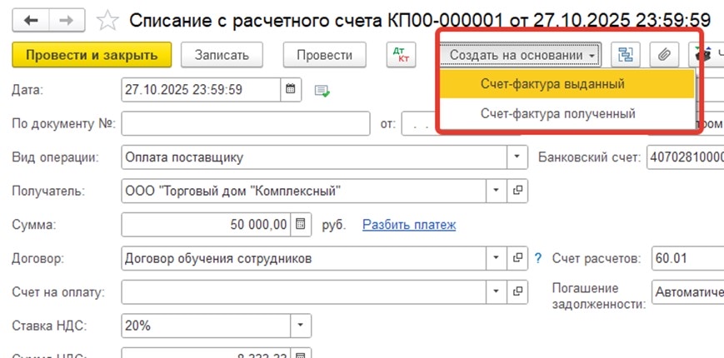Screen dimensions: 724x358
Task: Open related documents structure icon
Action: (623, 55)
